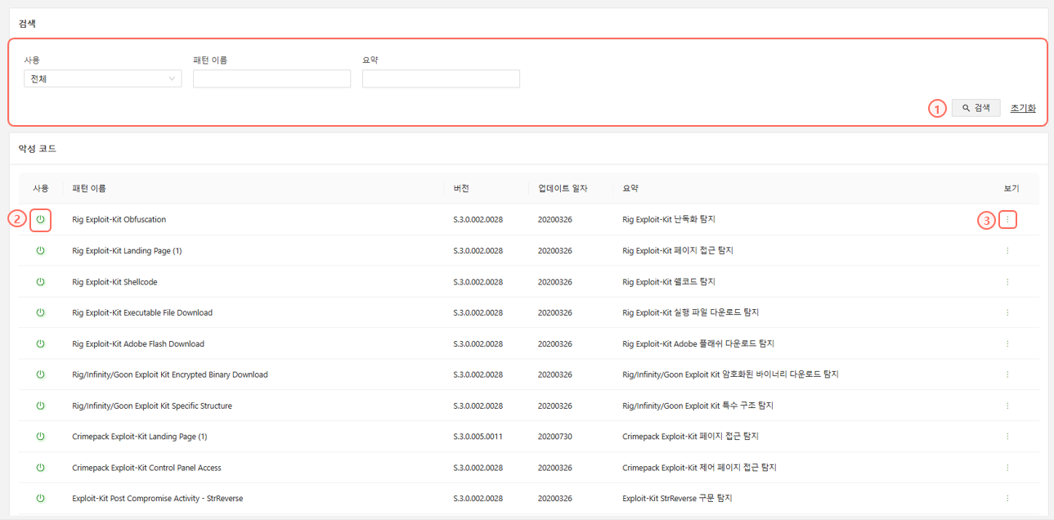The image size is (1054, 520).
Task: Click the 초기화 reset link
Action: click(1022, 108)
